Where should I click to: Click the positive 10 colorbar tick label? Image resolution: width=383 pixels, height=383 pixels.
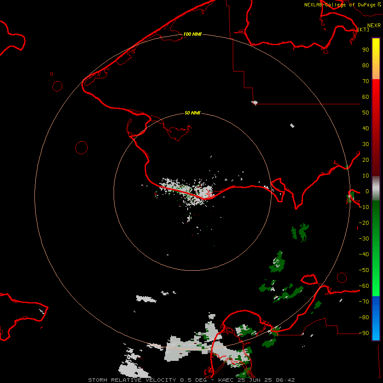pos(366,176)
